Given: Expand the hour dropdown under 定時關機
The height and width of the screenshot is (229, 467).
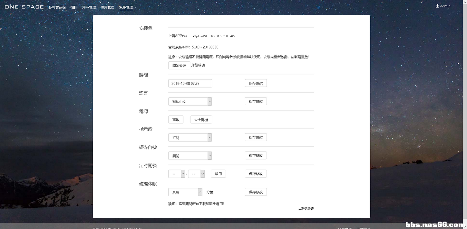Looking at the screenshot, I should point(177,174).
